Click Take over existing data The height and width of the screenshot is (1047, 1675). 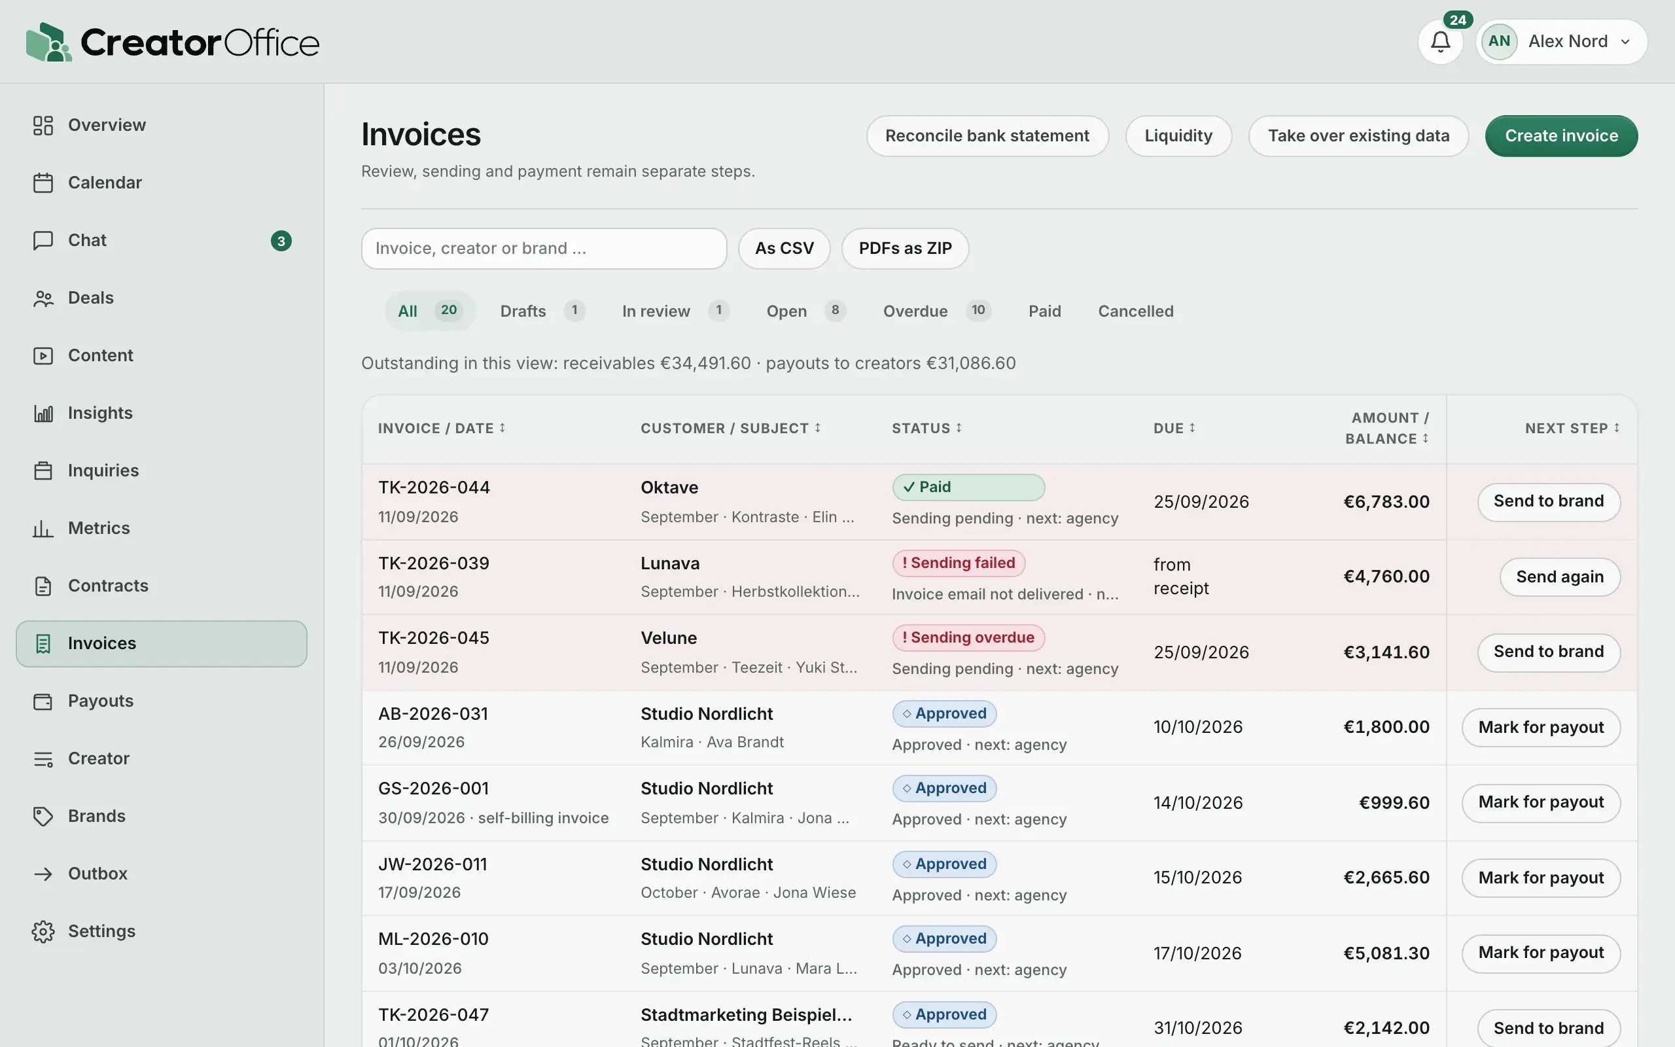point(1358,135)
